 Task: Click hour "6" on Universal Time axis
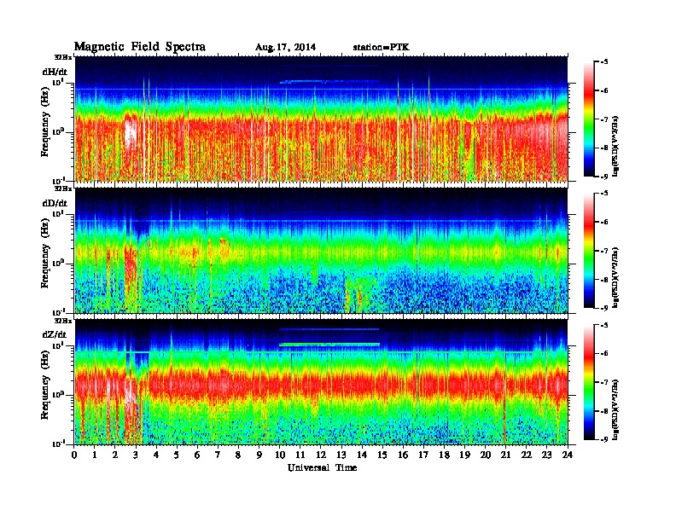197,455
